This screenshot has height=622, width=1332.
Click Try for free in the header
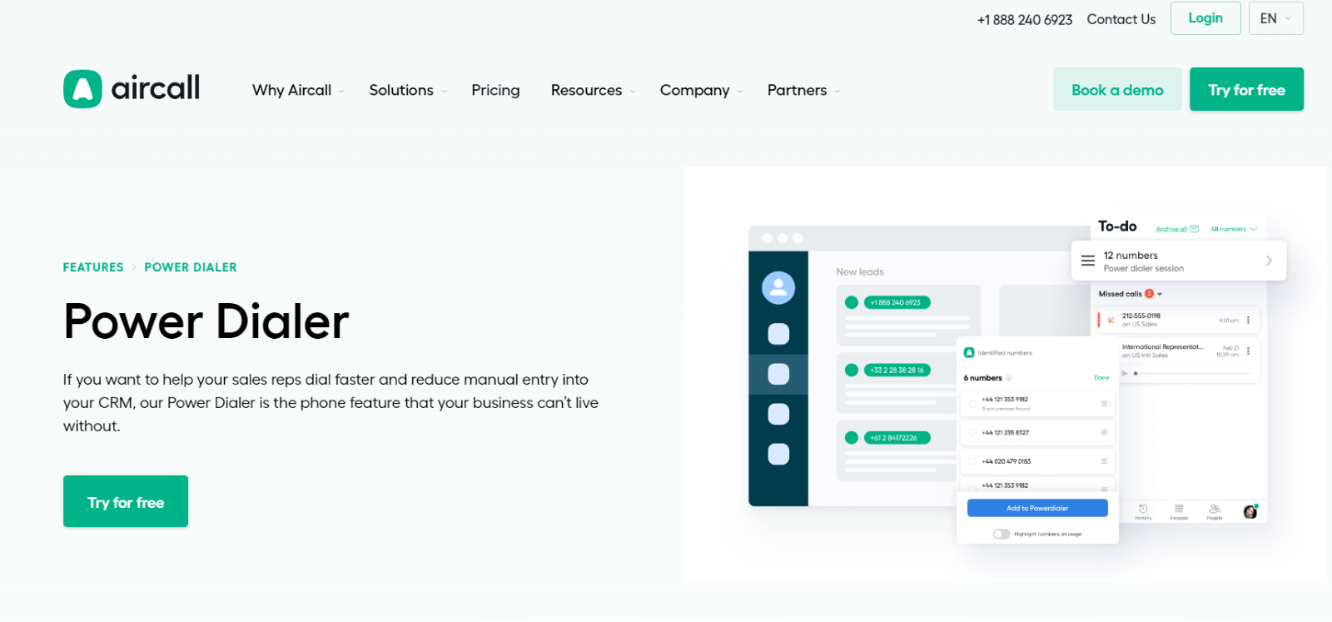click(x=1246, y=89)
